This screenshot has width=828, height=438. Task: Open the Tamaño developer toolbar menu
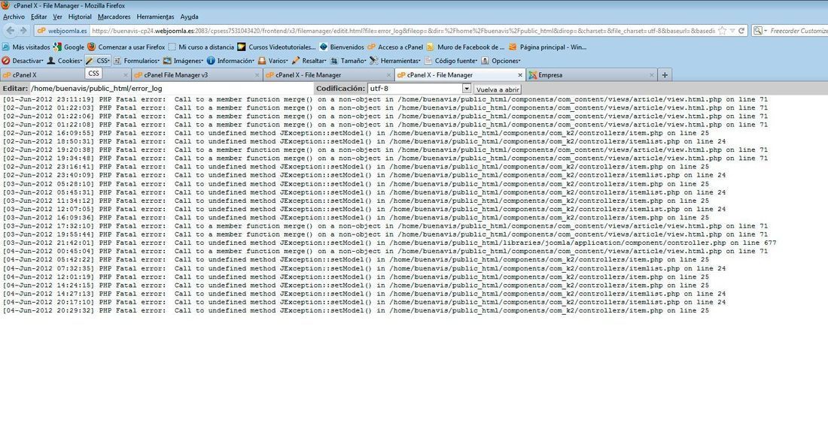349,61
